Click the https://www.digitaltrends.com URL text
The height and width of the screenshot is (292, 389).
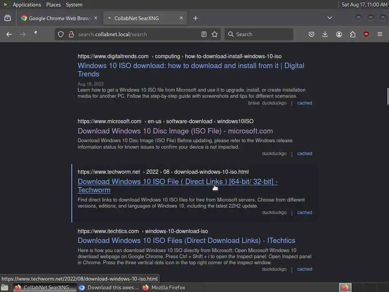pos(113,56)
